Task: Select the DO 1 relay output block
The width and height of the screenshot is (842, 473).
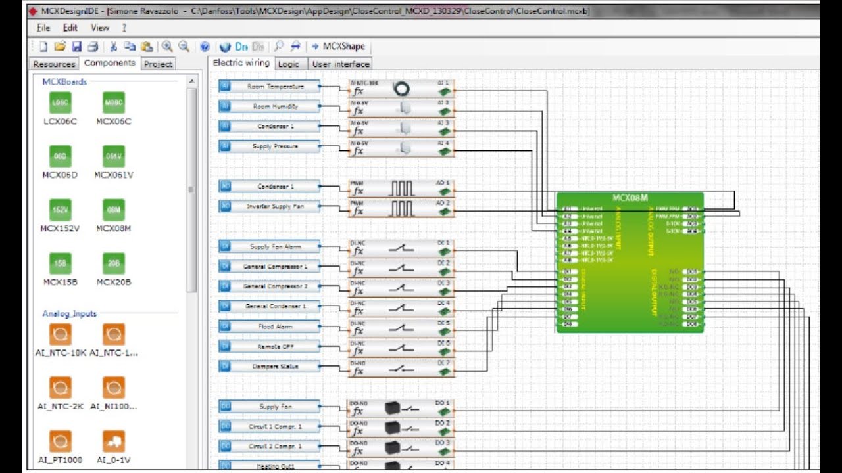Action: (x=401, y=407)
